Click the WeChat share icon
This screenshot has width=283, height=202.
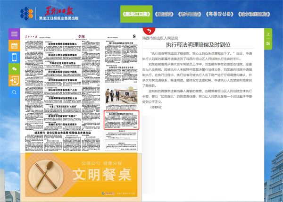(x=15, y=69)
